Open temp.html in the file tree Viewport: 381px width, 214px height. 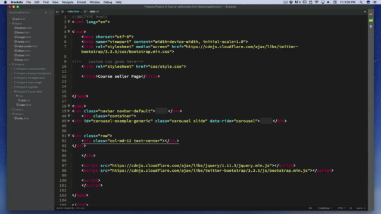pos(23,60)
